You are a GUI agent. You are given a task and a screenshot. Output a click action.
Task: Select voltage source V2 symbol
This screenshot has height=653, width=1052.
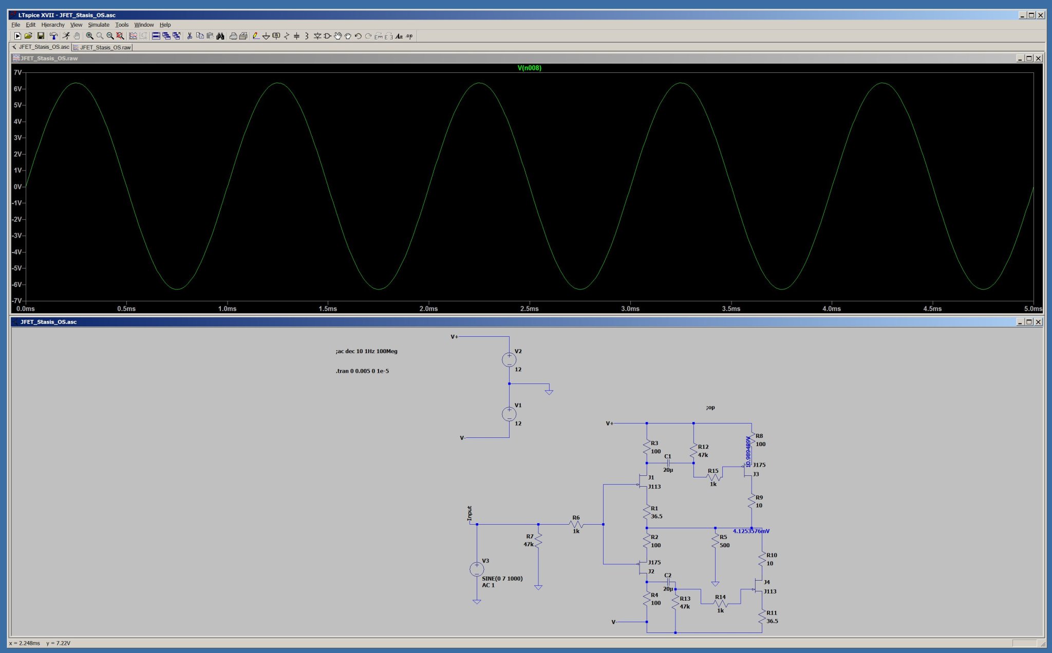pos(509,360)
